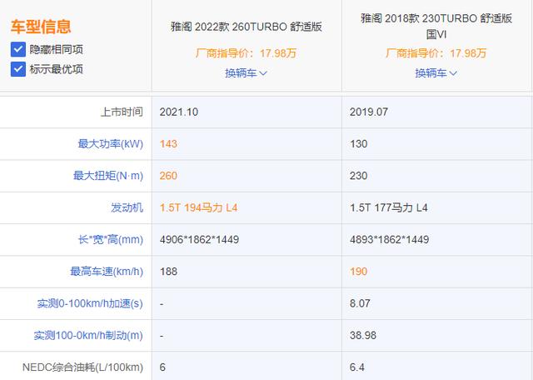Screen dimensions: 533x380
Task: Click the 雅阁 2018款 230TURBO 舒适版 国VI title
Action: pyautogui.click(x=436, y=26)
